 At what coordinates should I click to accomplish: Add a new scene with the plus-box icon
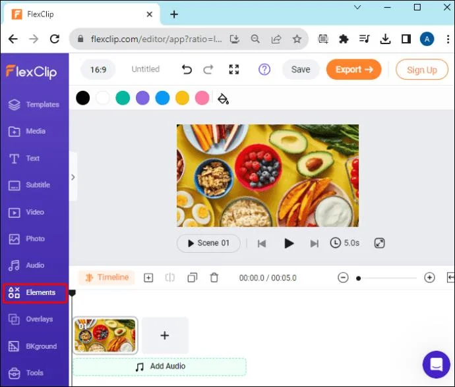[148, 278]
